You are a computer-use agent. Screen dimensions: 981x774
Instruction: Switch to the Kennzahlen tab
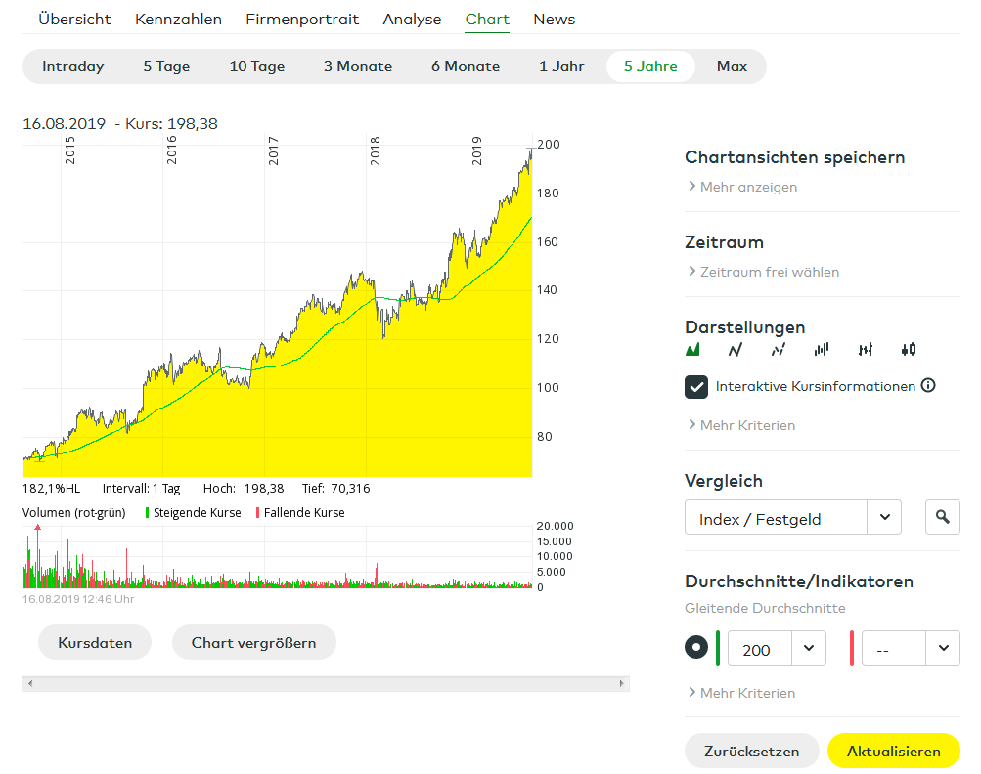click(178, 20)
